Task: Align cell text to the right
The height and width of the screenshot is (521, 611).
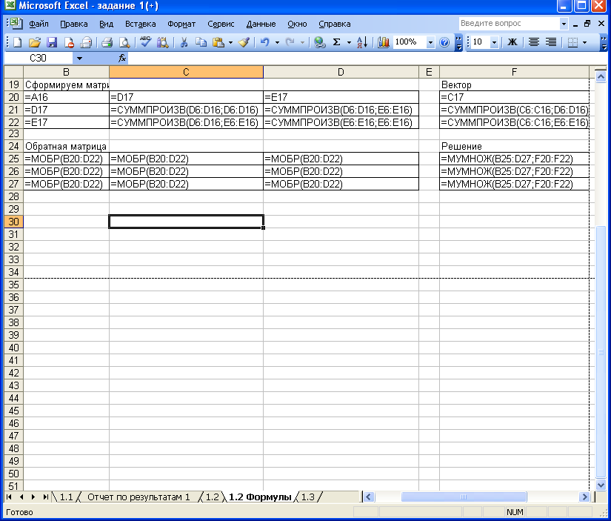Action: (551, 42)
